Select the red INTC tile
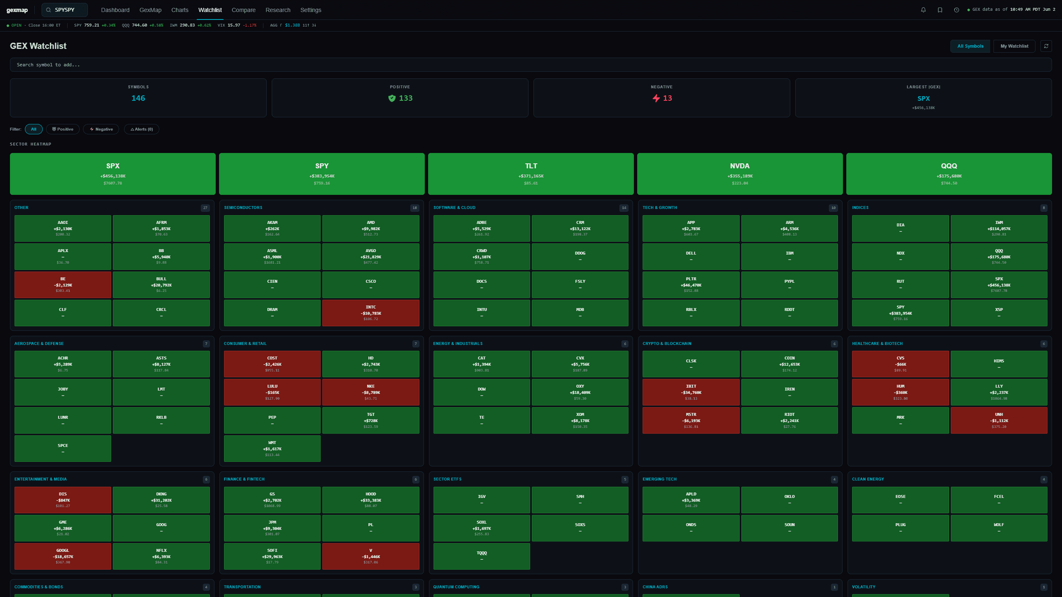The width and height of the screenshot is (1062, 597). coord(371,313)
